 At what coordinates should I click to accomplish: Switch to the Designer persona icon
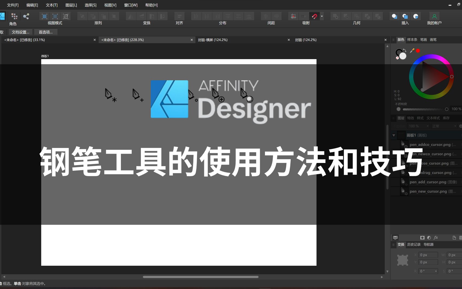2,16
